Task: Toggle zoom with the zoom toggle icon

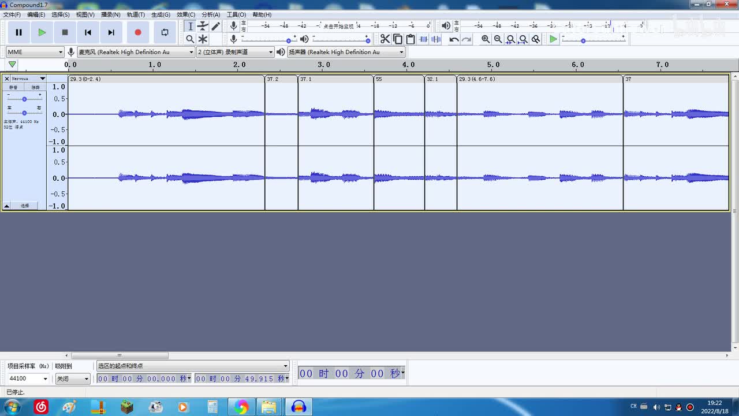Action: [x=536, y=39]
